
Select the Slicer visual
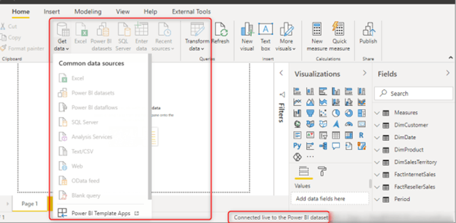coord(323,135)
